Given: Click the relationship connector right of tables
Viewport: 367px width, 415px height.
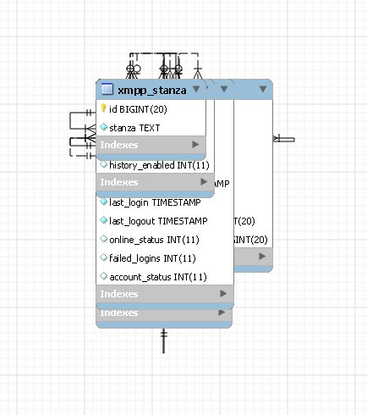Looking at the screenshot, I should 284,139.
